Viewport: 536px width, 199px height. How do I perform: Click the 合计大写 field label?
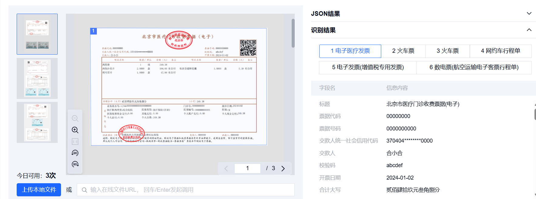(330, 190)
